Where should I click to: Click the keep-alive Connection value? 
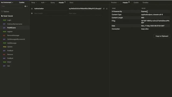145,29
